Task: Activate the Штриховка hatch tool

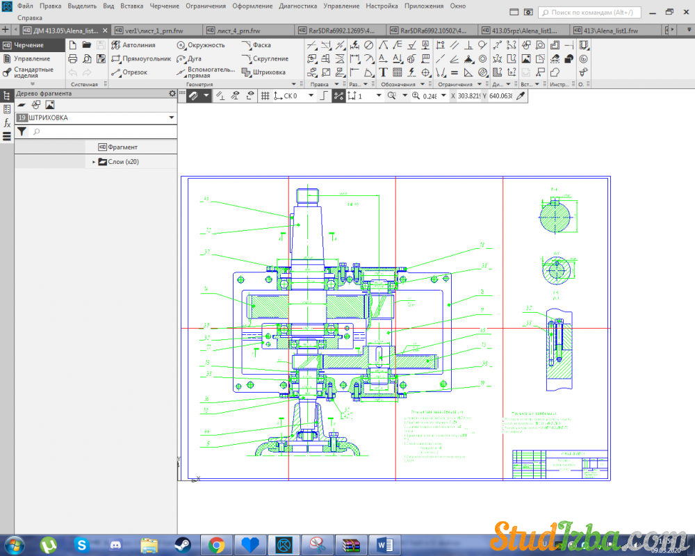Action: (264, 72)
